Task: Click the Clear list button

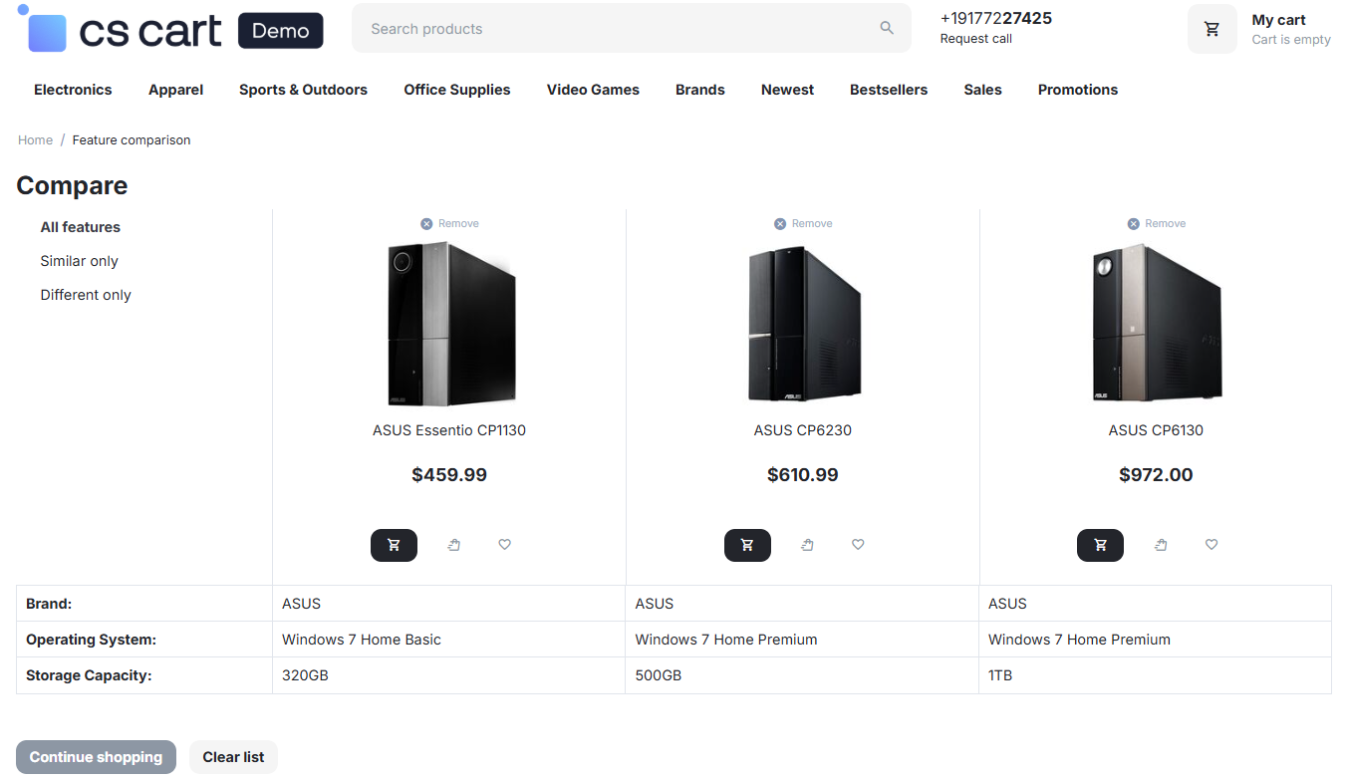Action: pyautogui.click(x=233, y=757)
